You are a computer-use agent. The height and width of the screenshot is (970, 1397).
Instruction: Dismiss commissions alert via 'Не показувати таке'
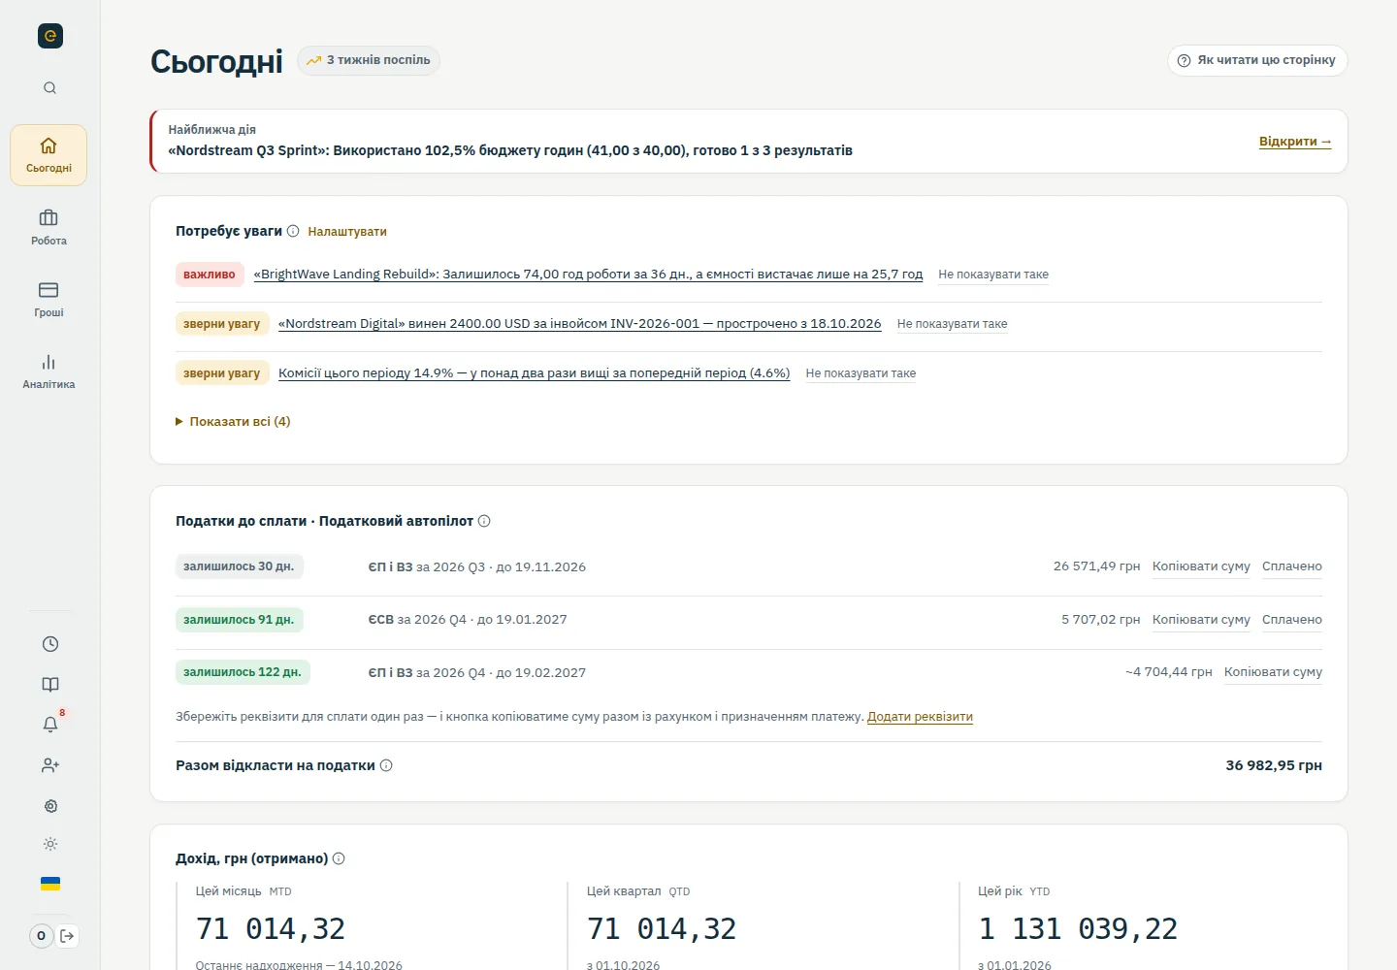tap(861, 373)
